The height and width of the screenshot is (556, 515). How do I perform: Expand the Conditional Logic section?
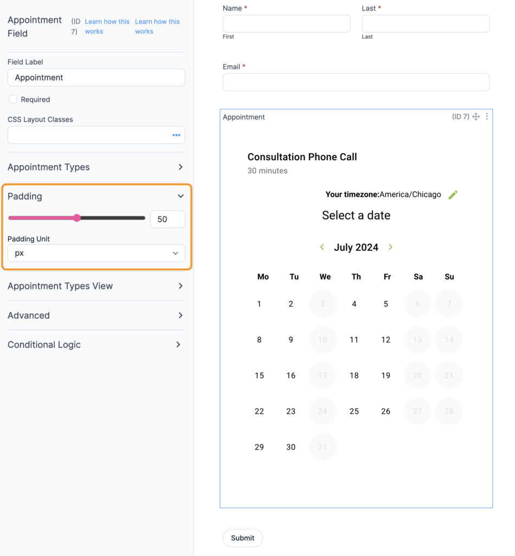tap(96, 345)
